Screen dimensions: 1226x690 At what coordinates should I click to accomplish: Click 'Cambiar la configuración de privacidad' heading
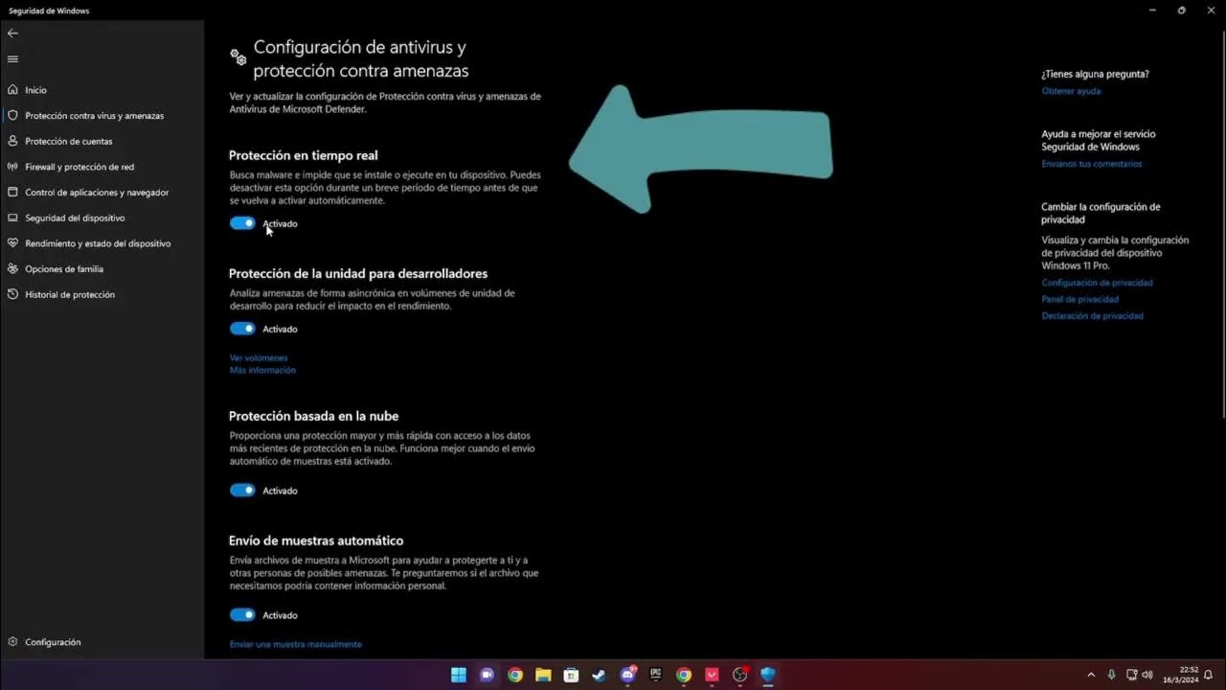1101,213
